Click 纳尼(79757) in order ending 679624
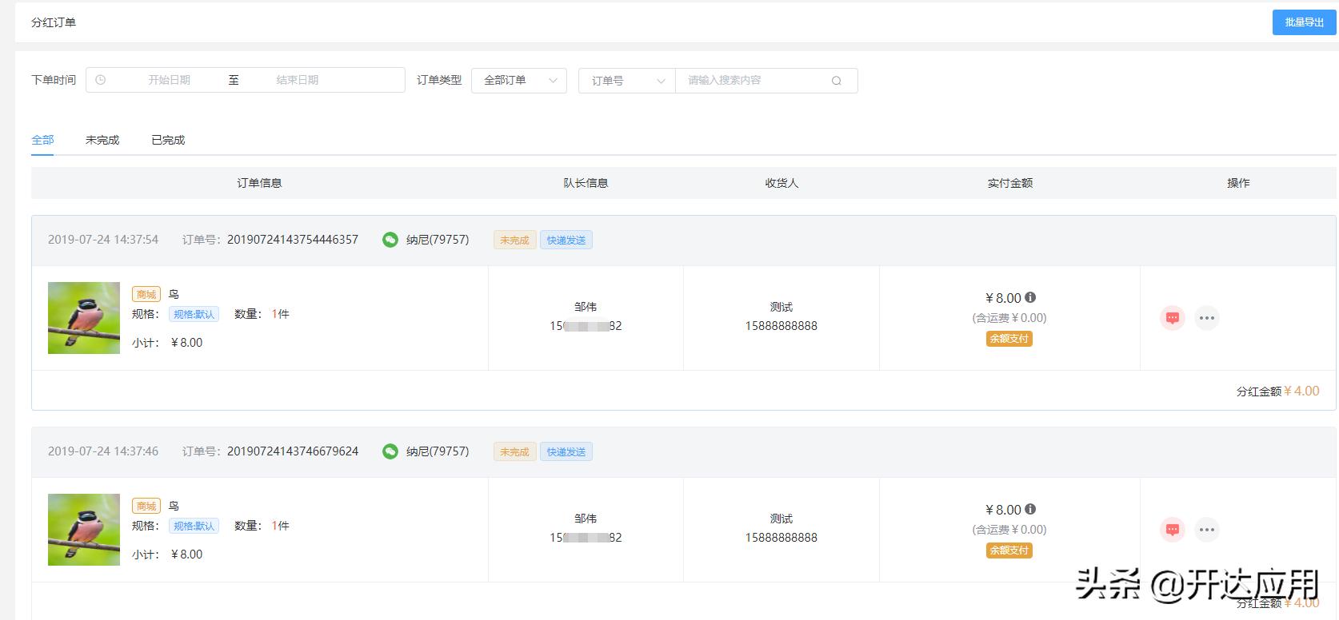Image resolution: width=1339 pixels, height=620 pixels. [x=438, y=451]
